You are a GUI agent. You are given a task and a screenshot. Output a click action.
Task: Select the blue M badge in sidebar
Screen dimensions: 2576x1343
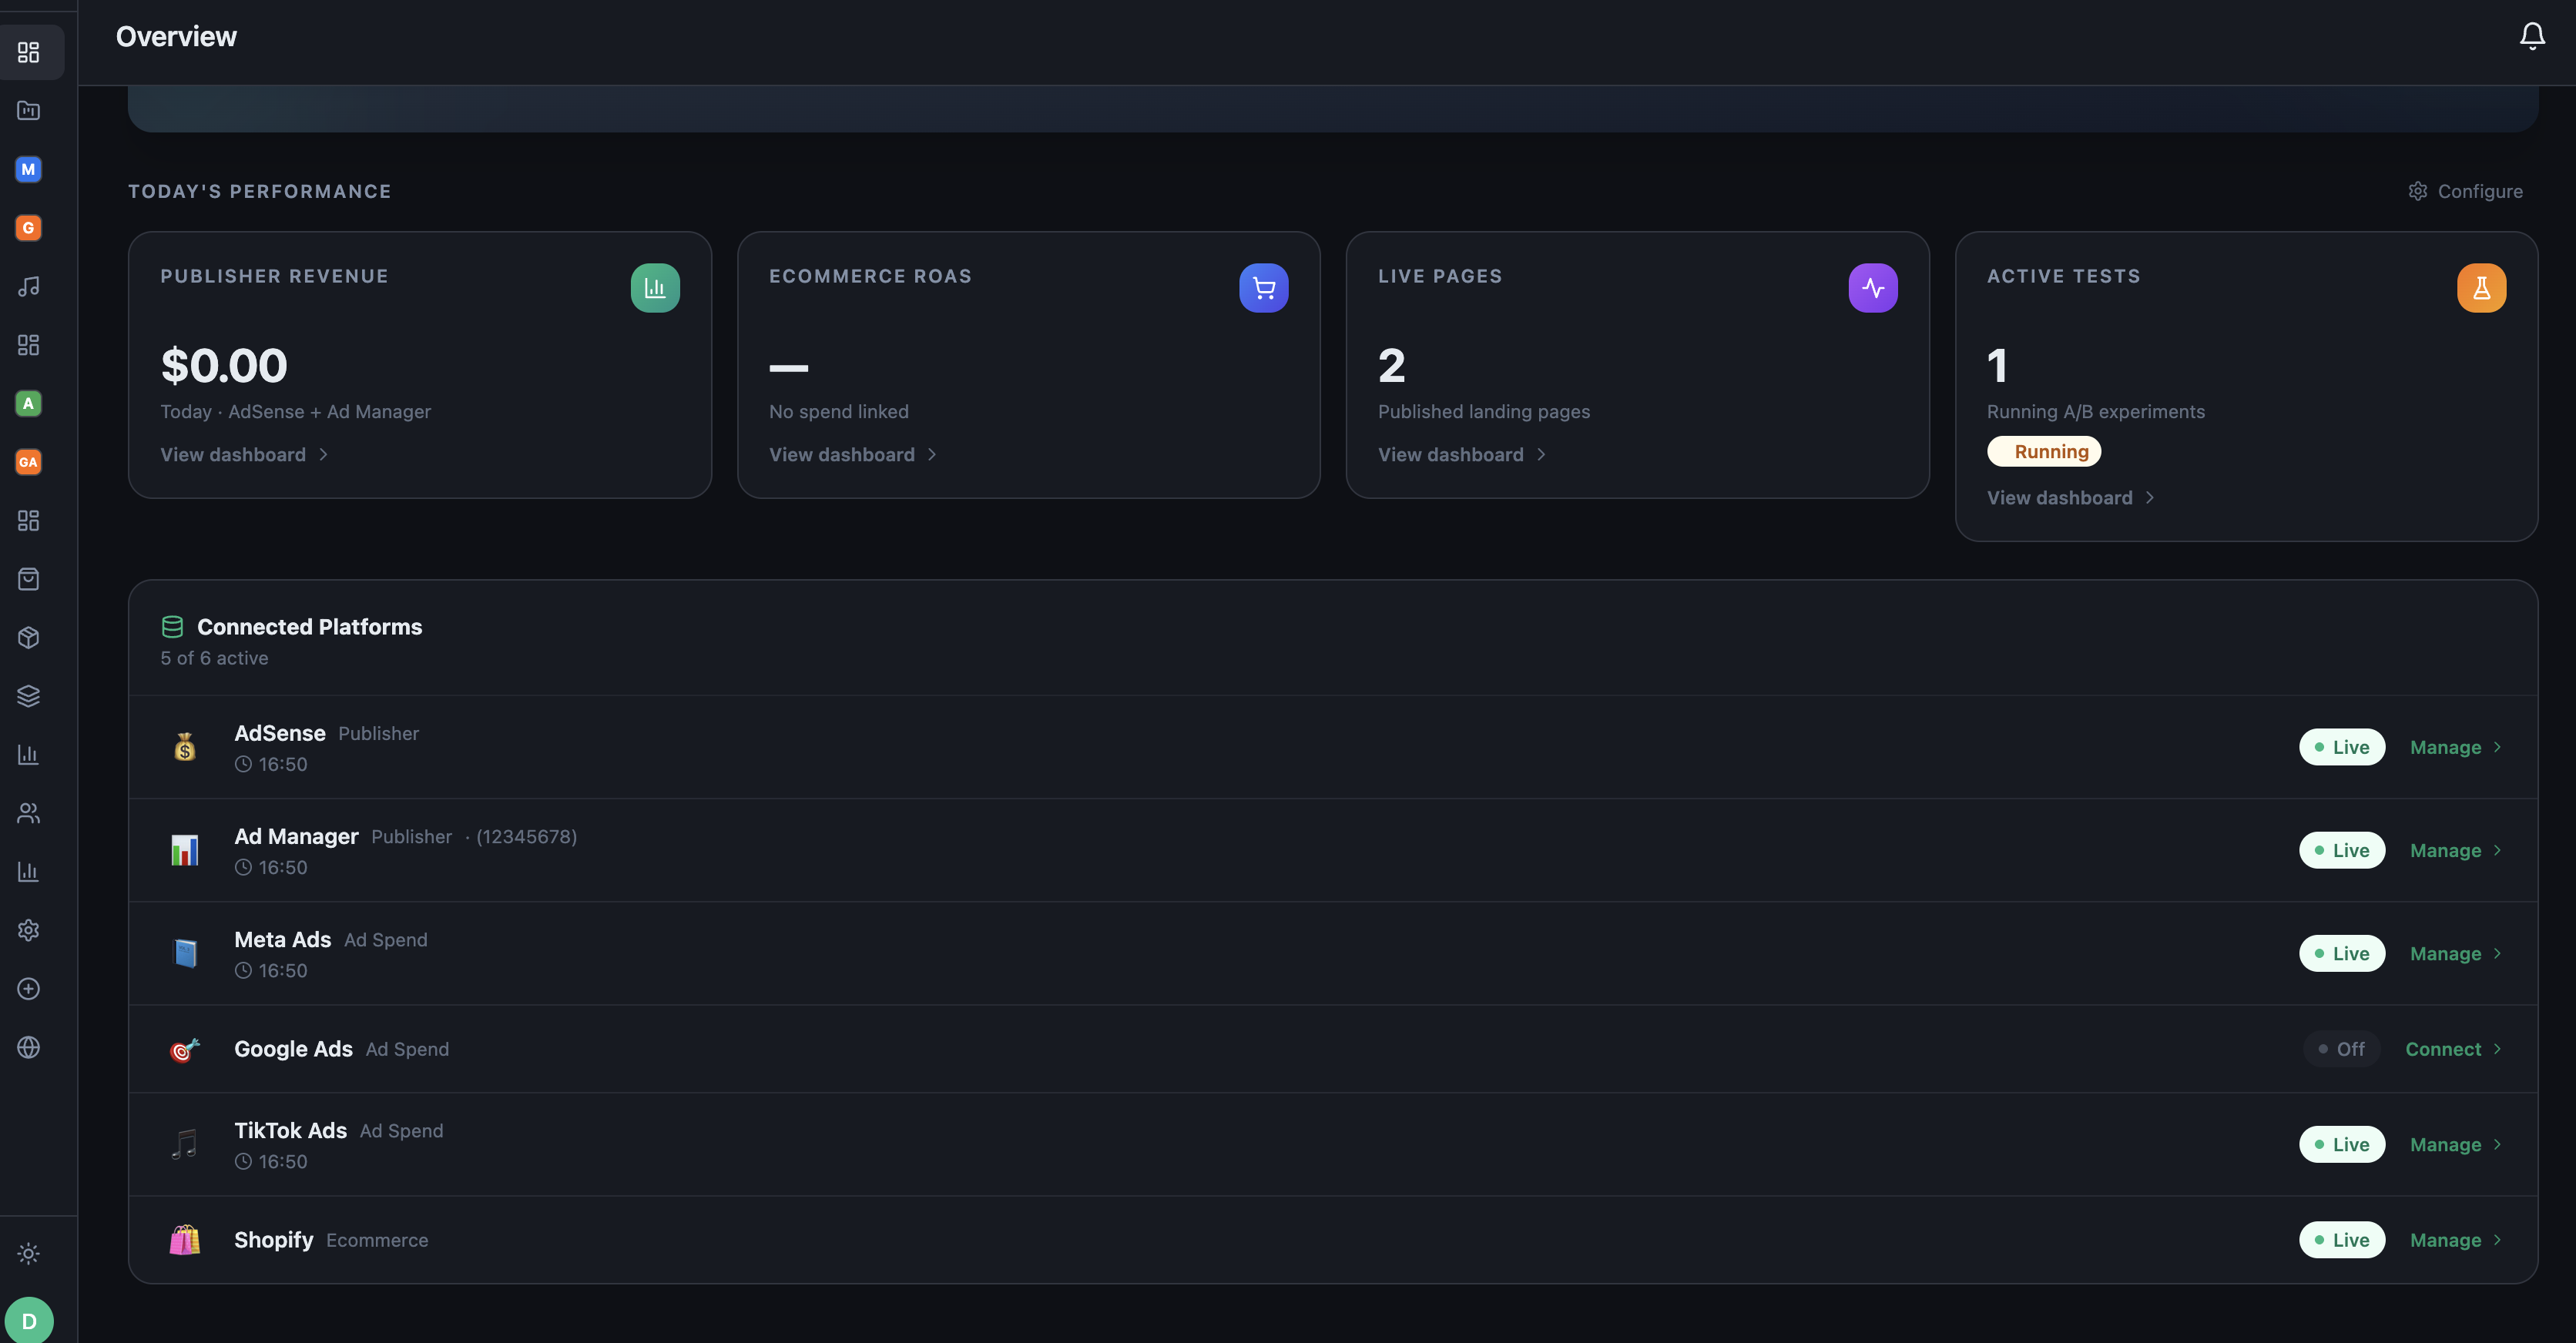click(29, 169)
